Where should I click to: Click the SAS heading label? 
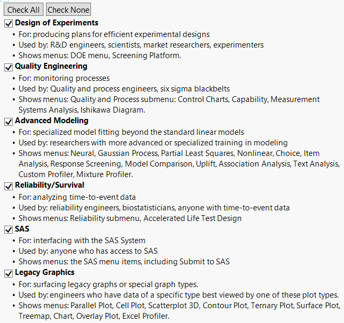(22, 229)
